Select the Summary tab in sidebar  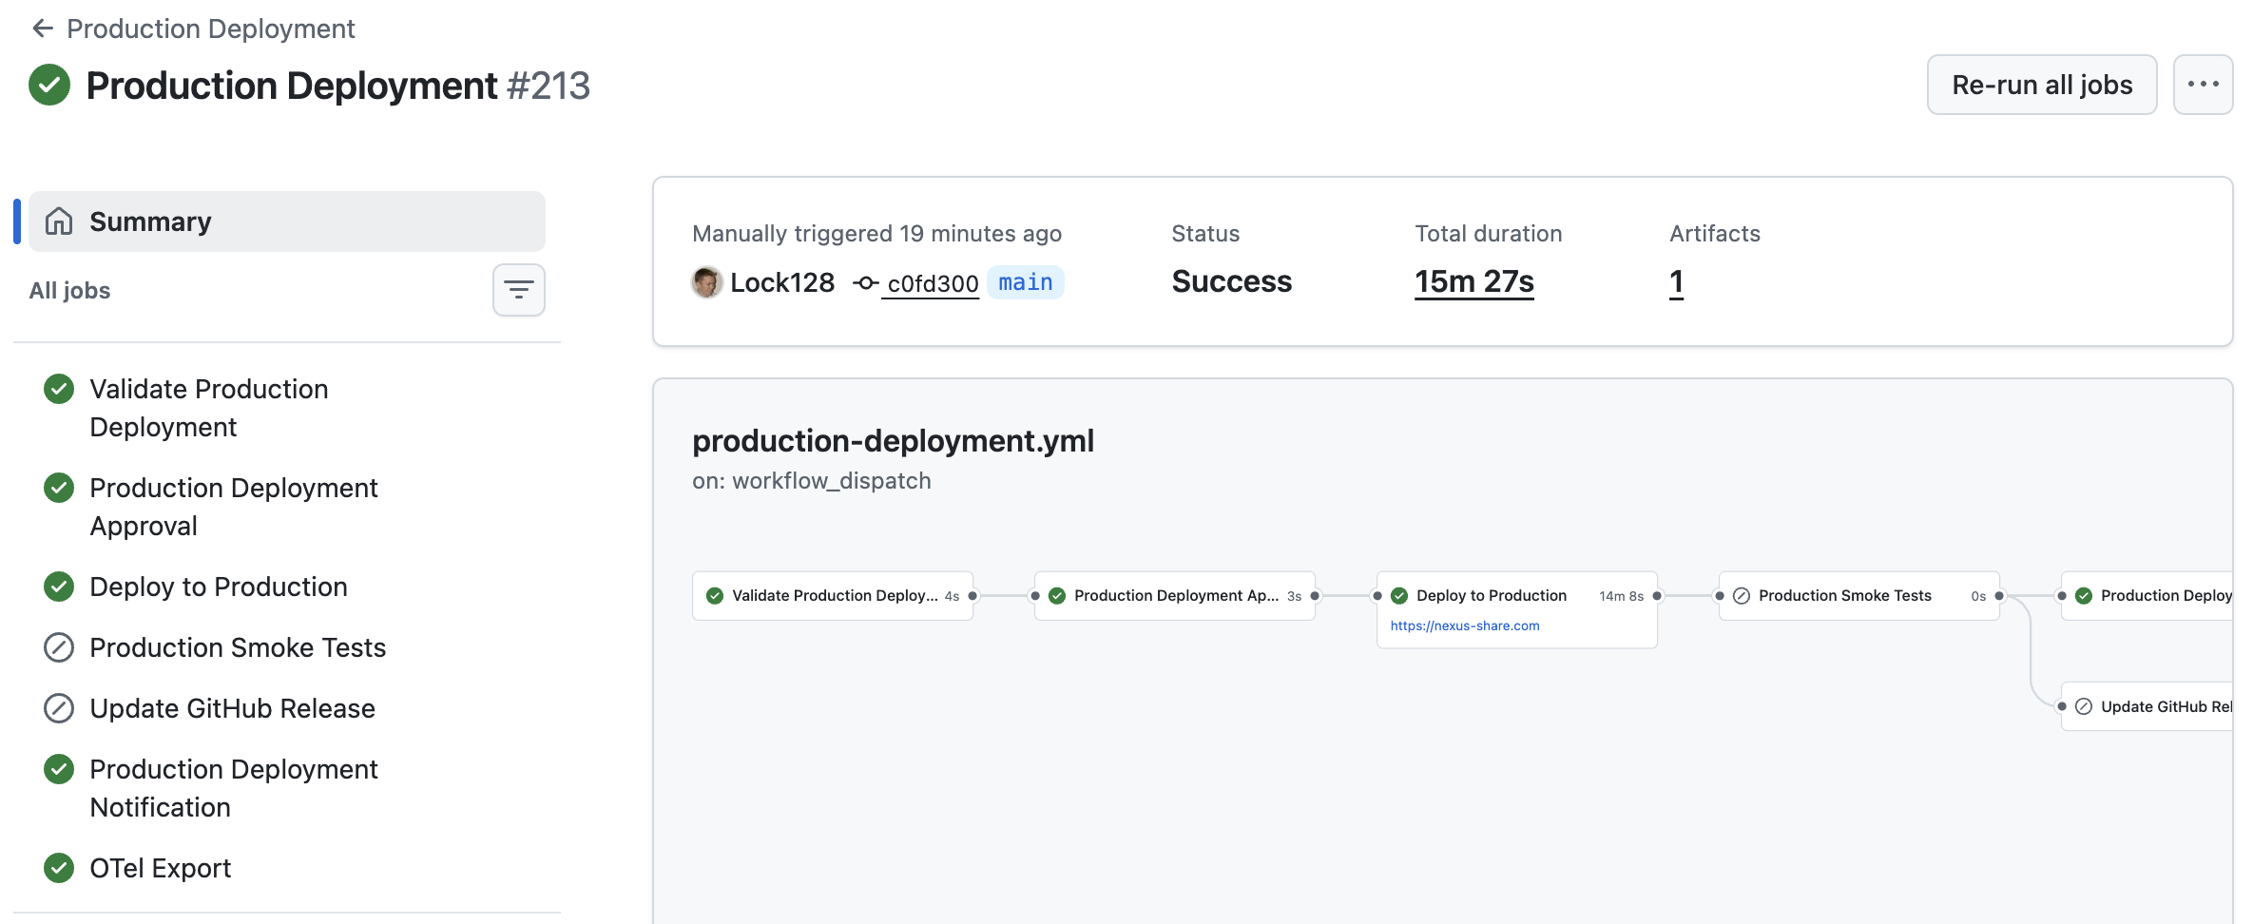point(286,221)
